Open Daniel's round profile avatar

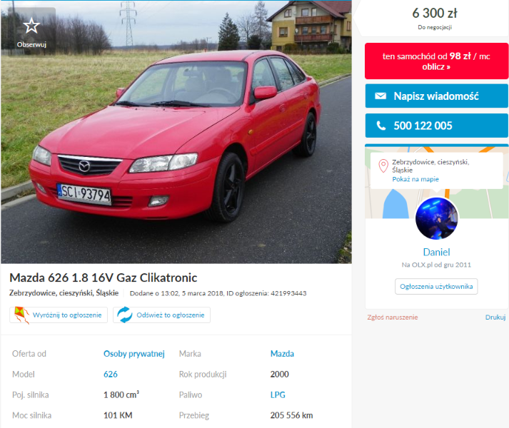[437, 219]
